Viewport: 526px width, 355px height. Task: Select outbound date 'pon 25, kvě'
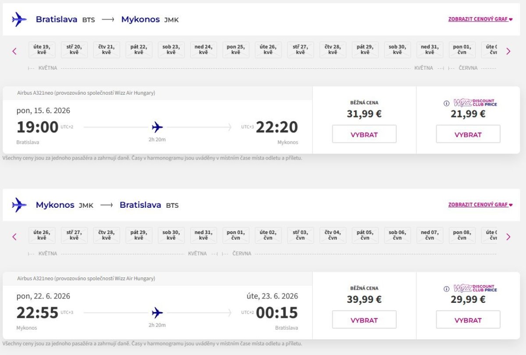point(236,50)
